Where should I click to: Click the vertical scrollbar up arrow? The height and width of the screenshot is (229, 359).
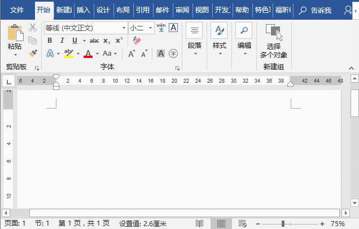(354, 79)
